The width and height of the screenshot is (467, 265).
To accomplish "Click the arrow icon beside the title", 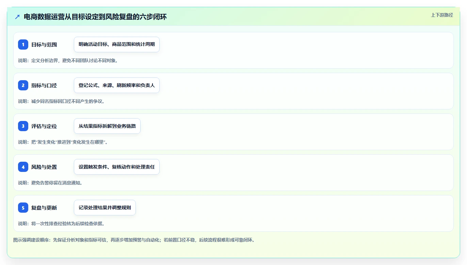I will click(17, 17).
